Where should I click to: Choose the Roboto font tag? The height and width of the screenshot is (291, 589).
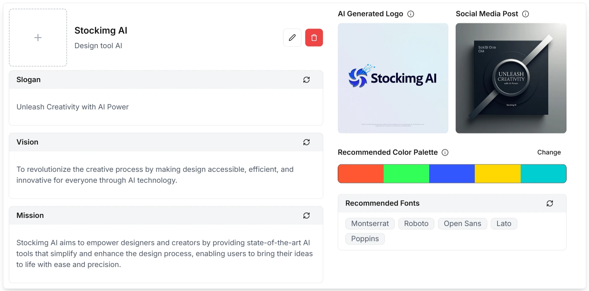[416, 224]
